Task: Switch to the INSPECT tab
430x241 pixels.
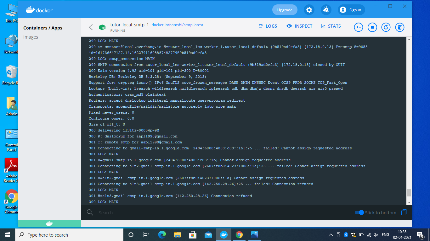Action: [299, 26]
